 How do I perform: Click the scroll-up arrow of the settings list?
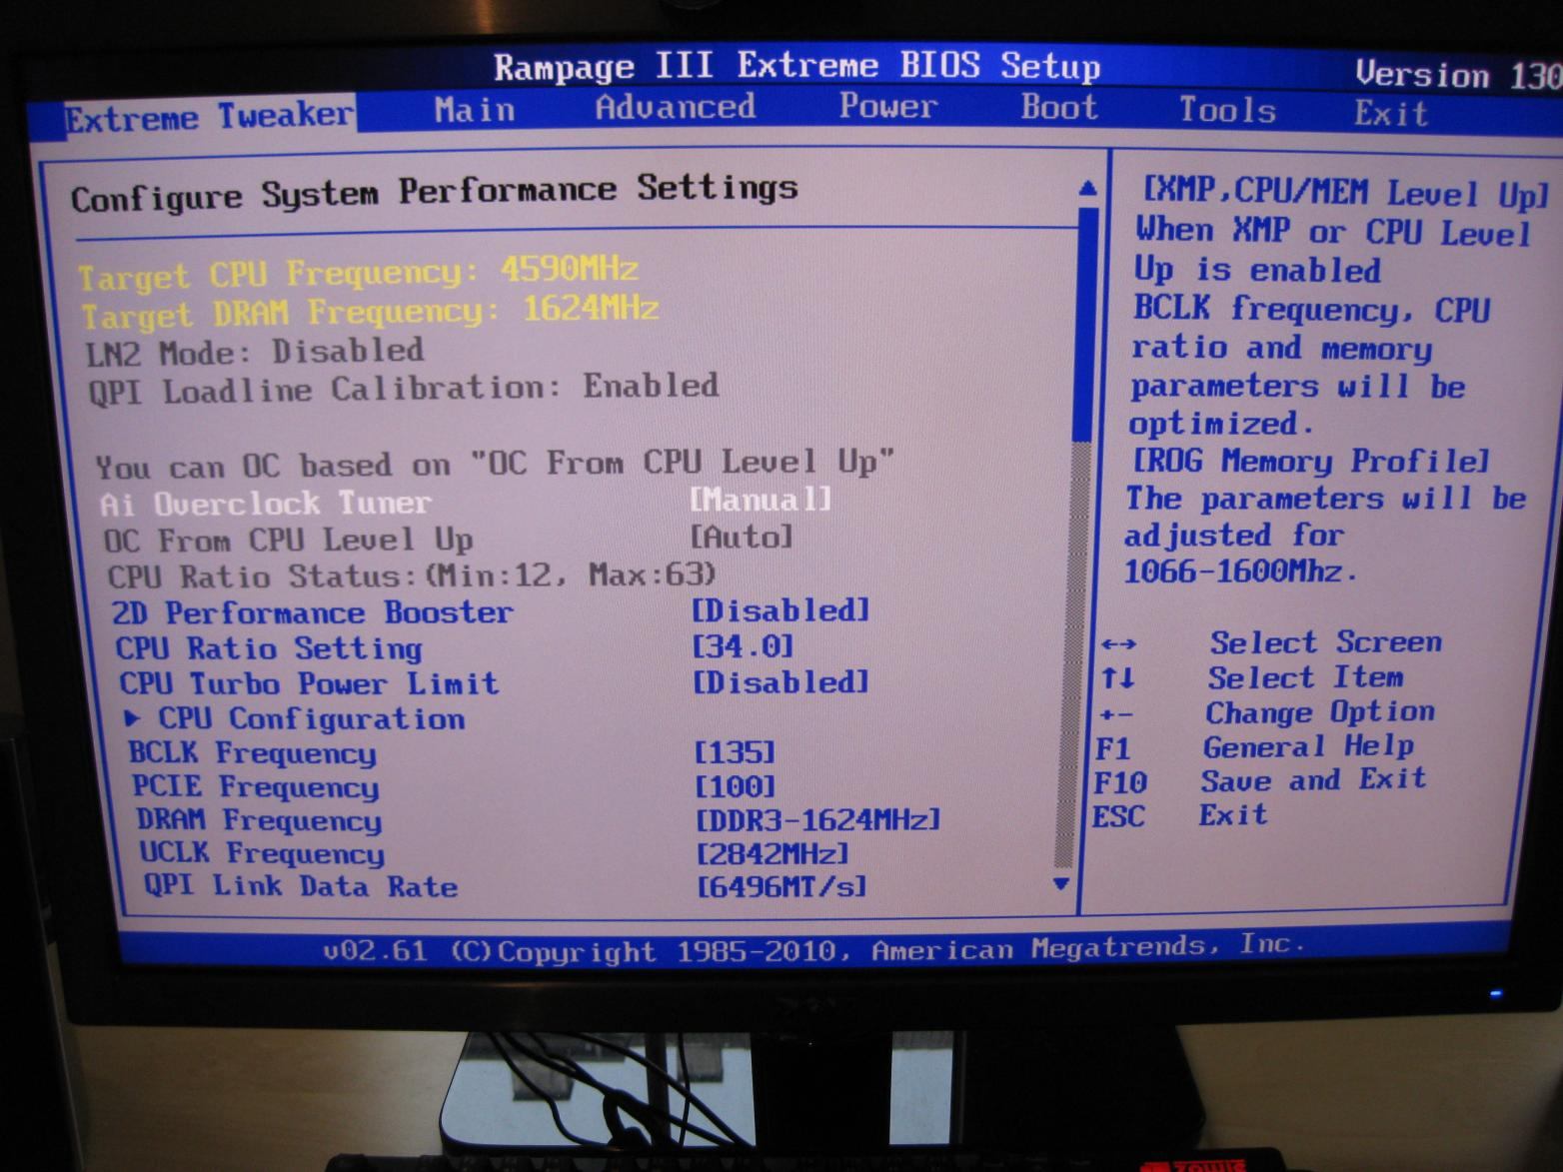pos(1087,188)
